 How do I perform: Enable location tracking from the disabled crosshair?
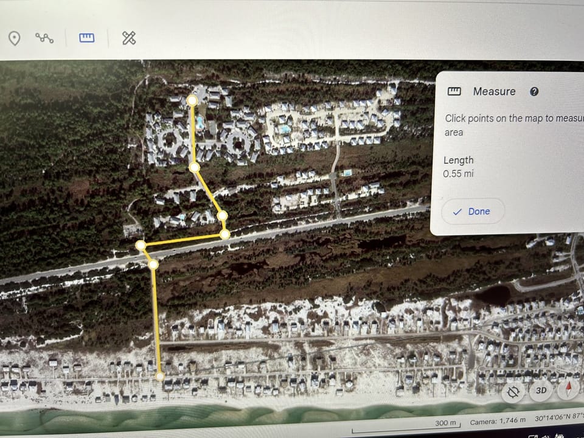pyautogui.click(x=513, y=390)
